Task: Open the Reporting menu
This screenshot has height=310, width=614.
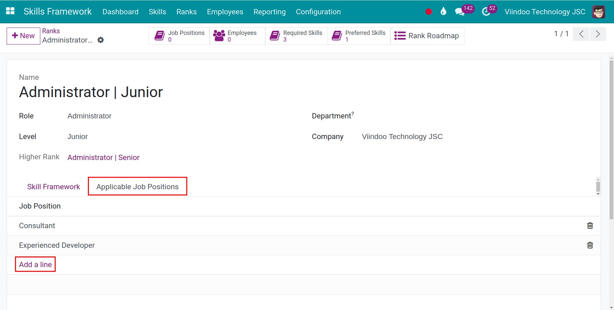Action: tap(270, 12)
